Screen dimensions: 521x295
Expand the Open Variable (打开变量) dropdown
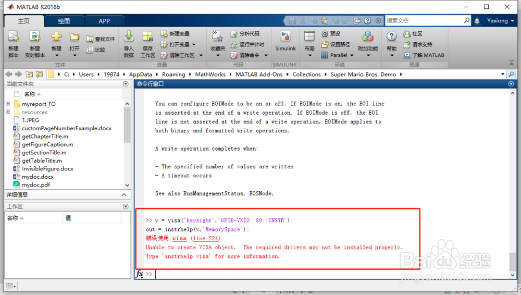point(194,45)
